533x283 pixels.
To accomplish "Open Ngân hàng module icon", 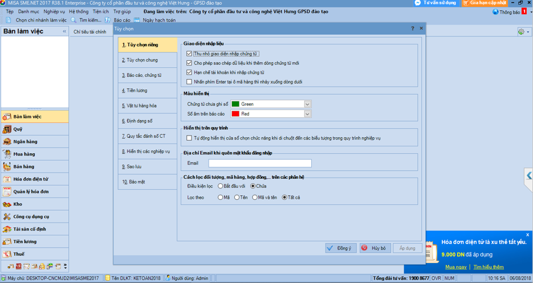I will click(x=7, y=142).
